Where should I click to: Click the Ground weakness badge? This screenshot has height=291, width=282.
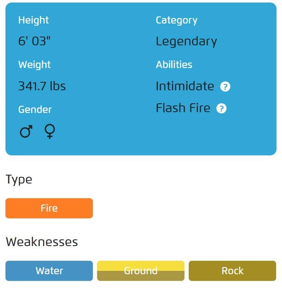[141, 271]
